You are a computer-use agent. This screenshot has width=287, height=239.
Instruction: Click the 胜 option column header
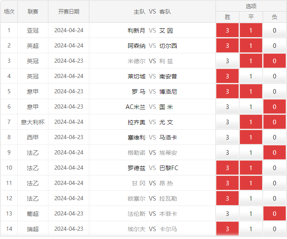coord(227,17)
